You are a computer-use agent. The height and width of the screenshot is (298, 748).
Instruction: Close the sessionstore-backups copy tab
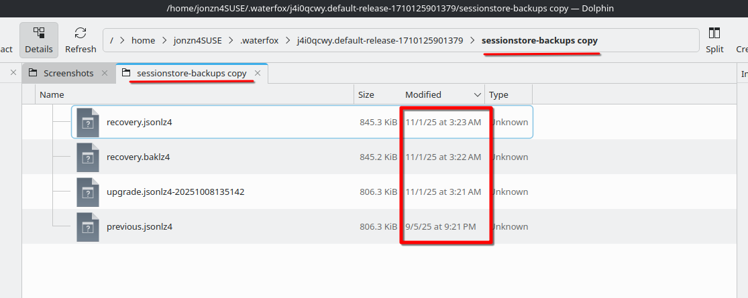click(258, 73)
